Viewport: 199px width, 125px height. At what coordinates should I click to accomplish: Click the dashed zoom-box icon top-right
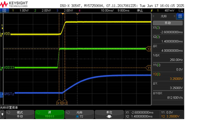click(181, 10)
